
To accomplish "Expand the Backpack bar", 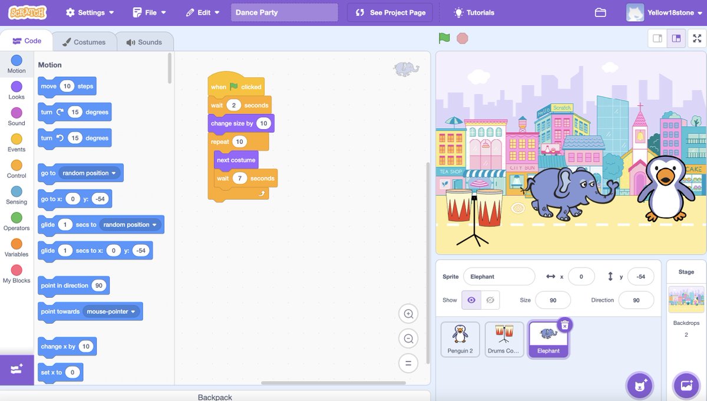I will tap(215, 396).
